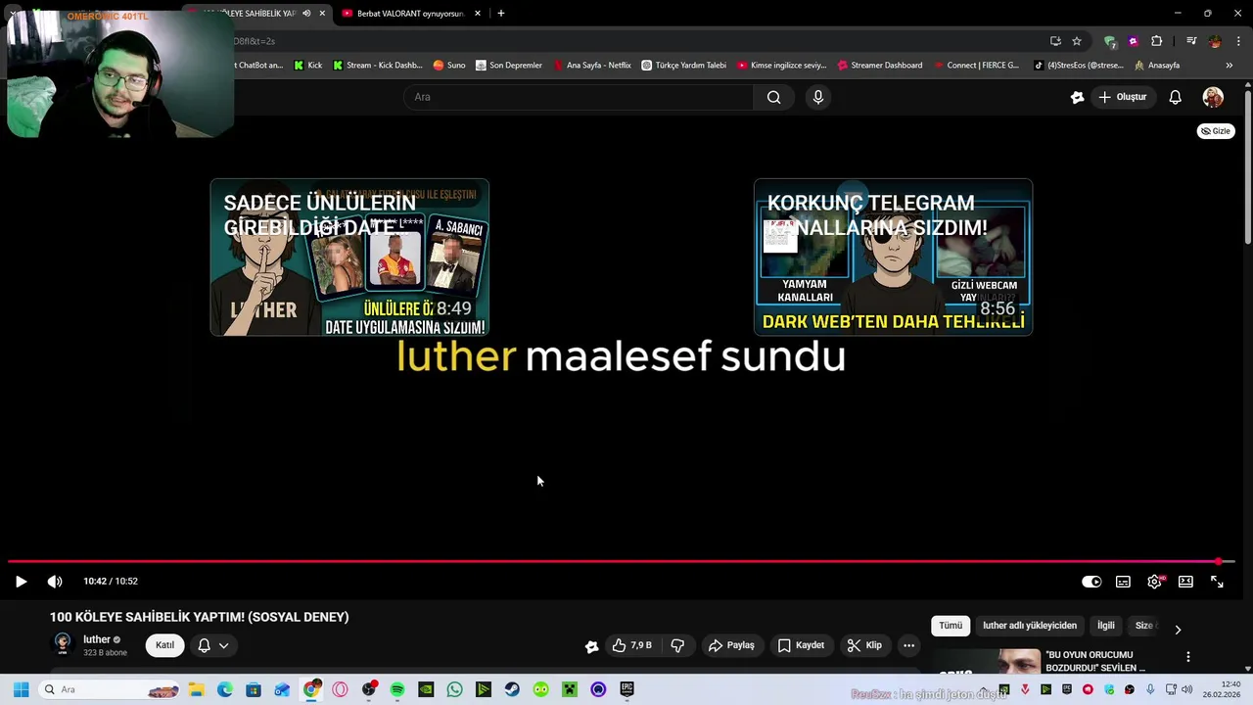
Task: Open the Chrome profile avatar
Action: pyautogui.click(x=1215, y=41)
